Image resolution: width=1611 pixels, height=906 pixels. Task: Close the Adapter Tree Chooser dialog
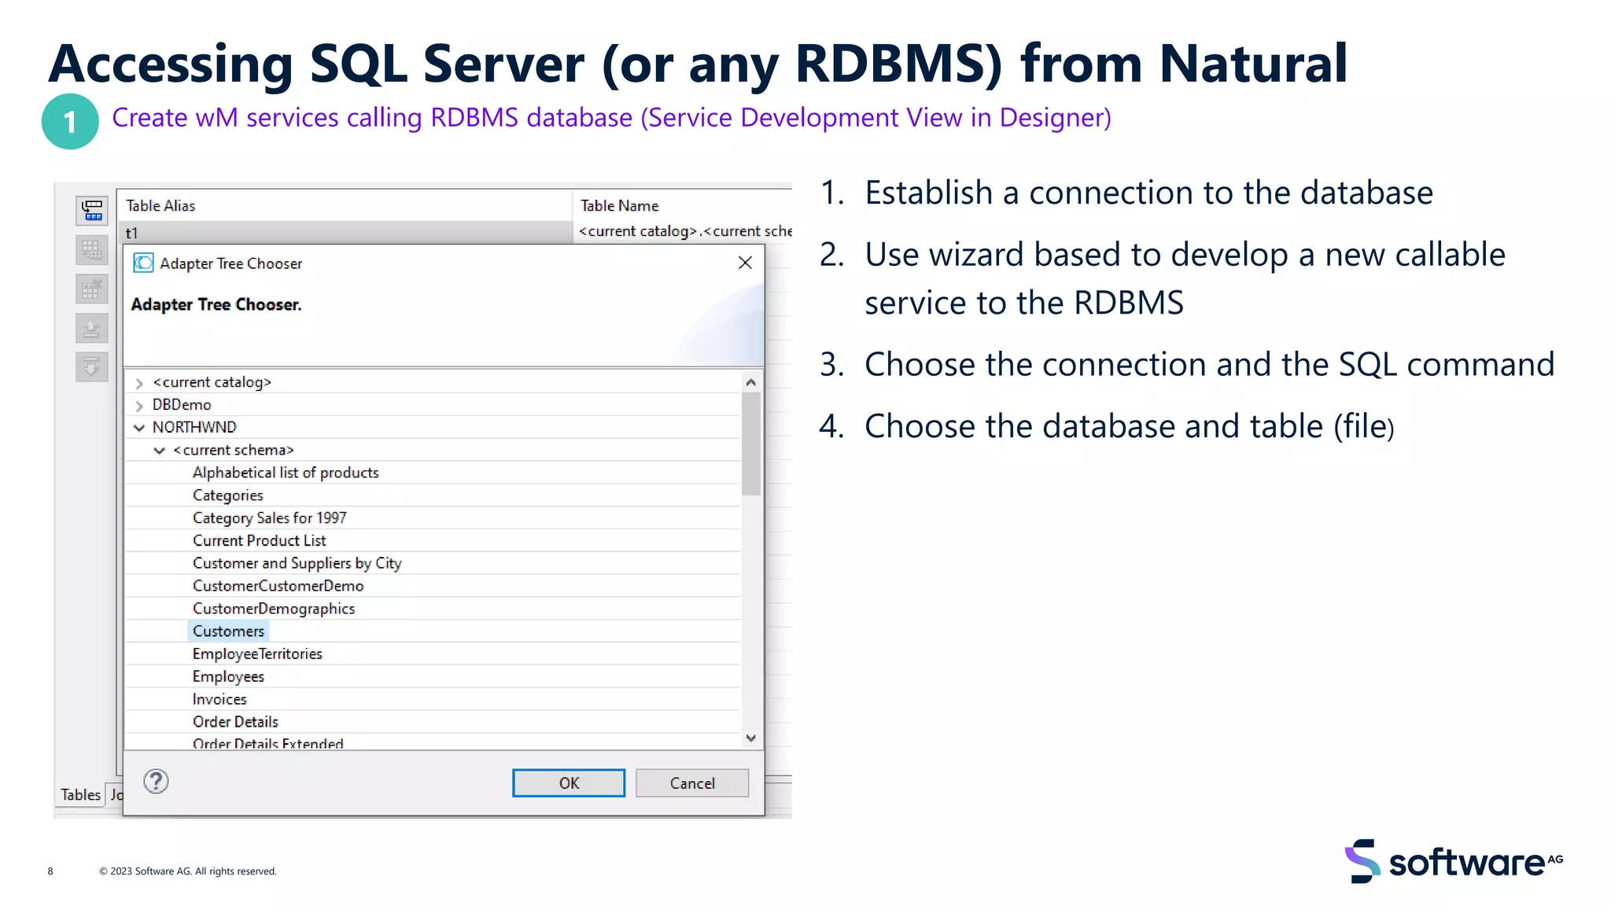[x=745, y=263]
